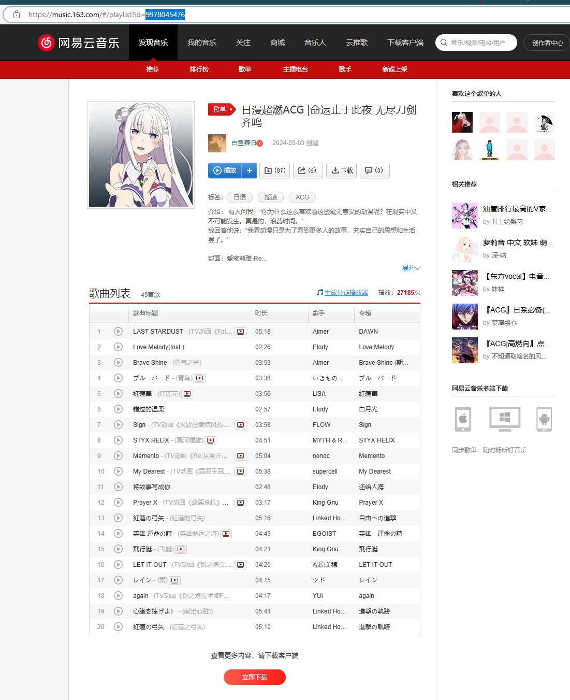Open album 自由への進撃 link

coord(377,518)
